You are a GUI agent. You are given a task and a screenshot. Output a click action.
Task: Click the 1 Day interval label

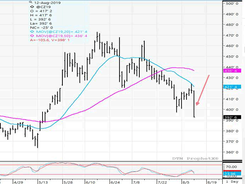[232, 182]
